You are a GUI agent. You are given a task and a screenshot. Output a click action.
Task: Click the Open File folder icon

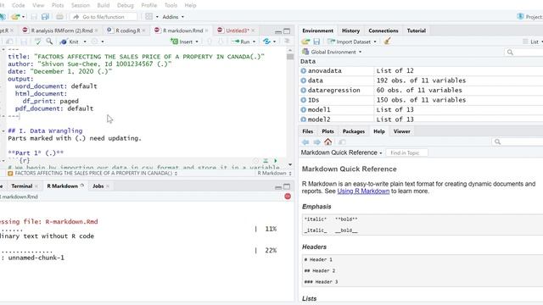pos(15,17)
